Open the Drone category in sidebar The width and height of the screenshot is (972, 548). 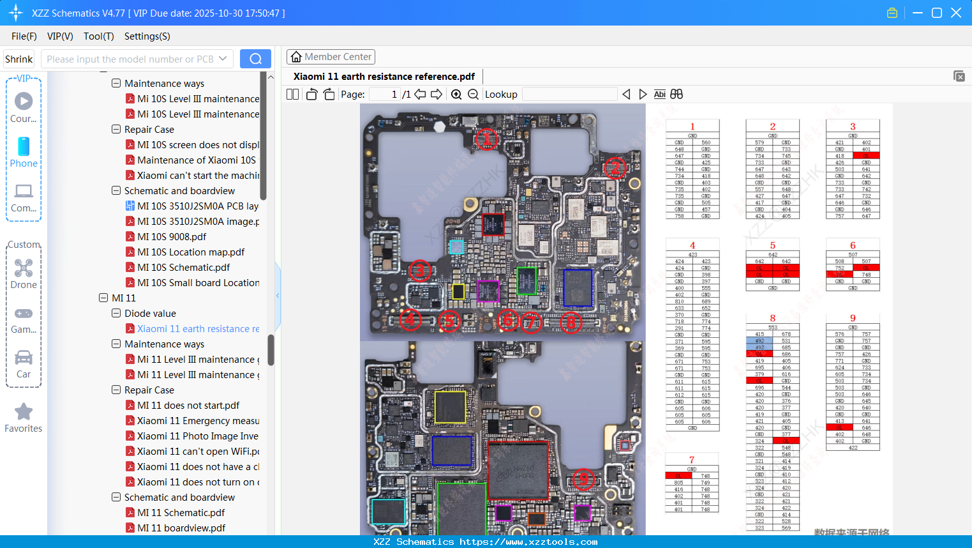(24, 275)
